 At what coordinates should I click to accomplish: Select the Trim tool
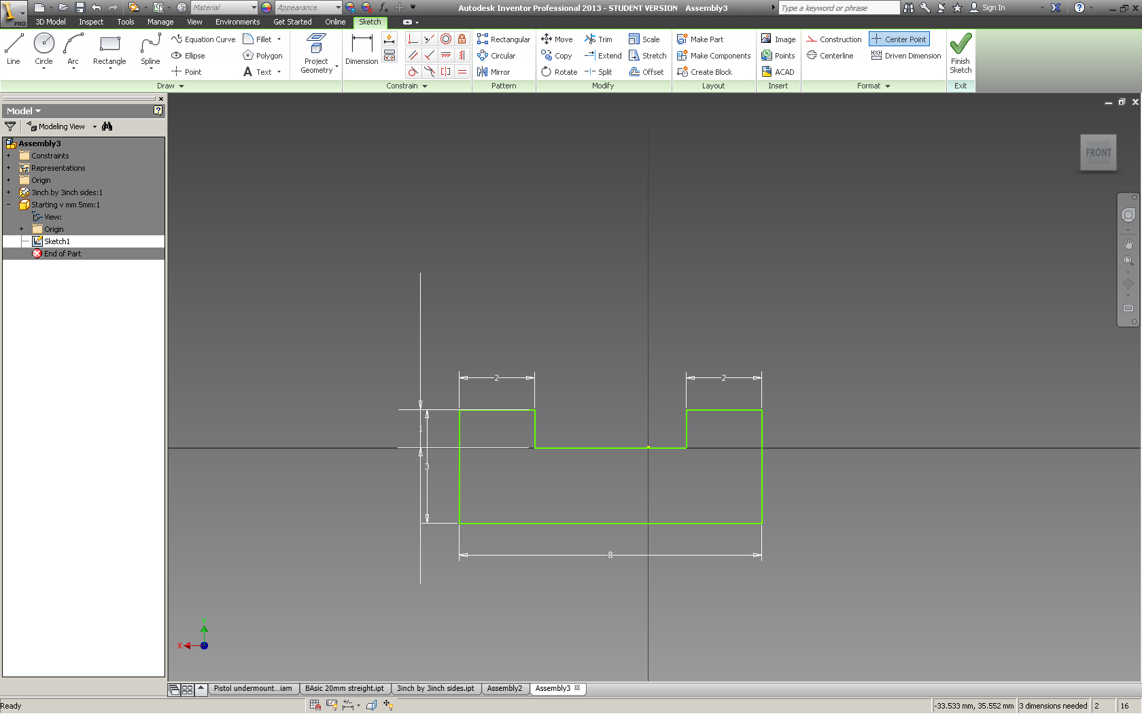[x=598, y=39]
